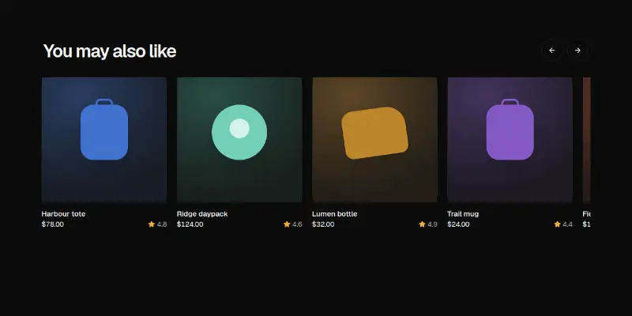
Task: Click the 4.4 rating value
Action: point(567,224)
